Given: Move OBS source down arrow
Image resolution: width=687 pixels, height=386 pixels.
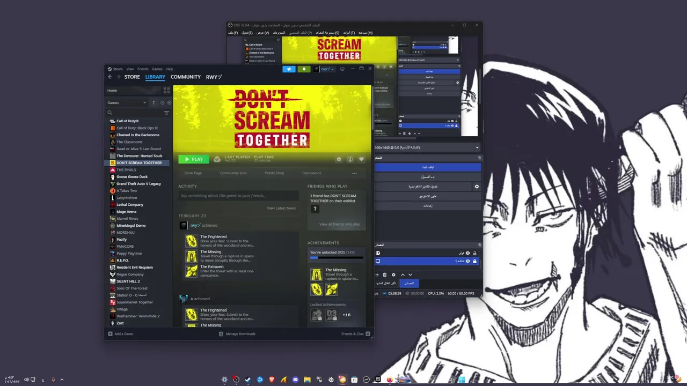Looking at the screenshot, I should point(410,274).
